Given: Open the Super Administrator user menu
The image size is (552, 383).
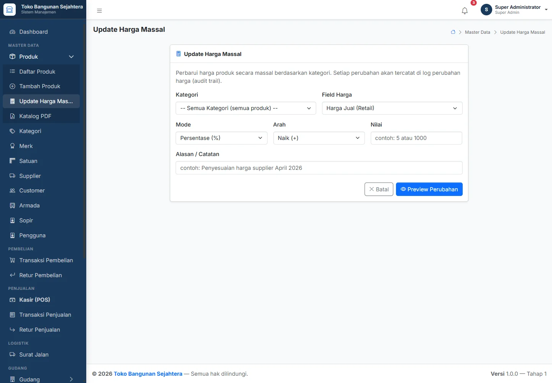Looking at the screenshot, I should tap(514, 10).
